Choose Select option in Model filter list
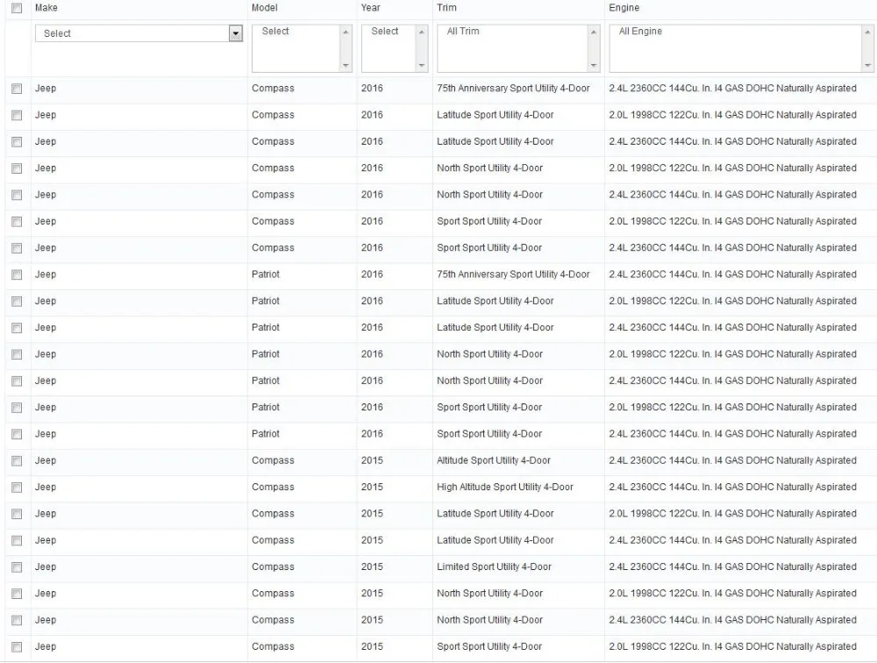 [x=275, y=32]
